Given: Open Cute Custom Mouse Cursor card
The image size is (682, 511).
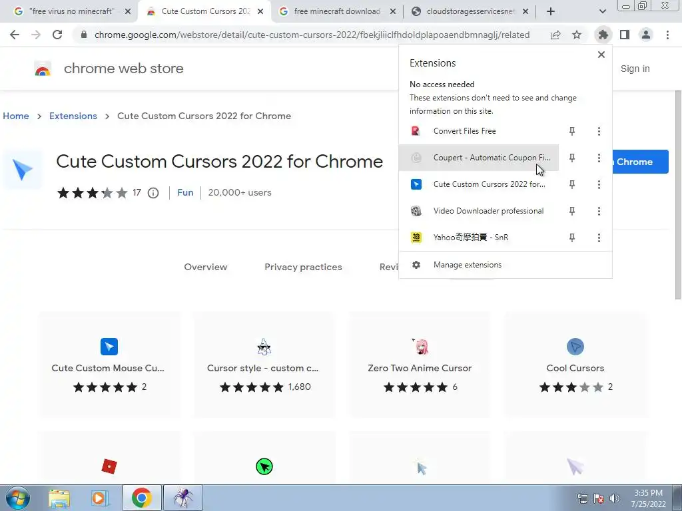Looking at the screenshot, I should [109, 364].
